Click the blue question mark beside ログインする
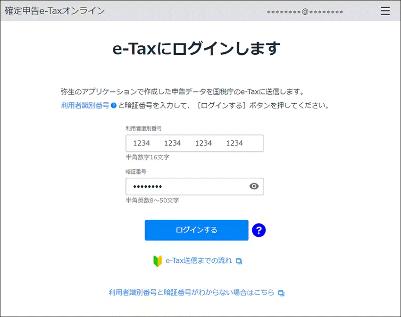The height and width of the screenshot is (317, 401). [259, 230]
